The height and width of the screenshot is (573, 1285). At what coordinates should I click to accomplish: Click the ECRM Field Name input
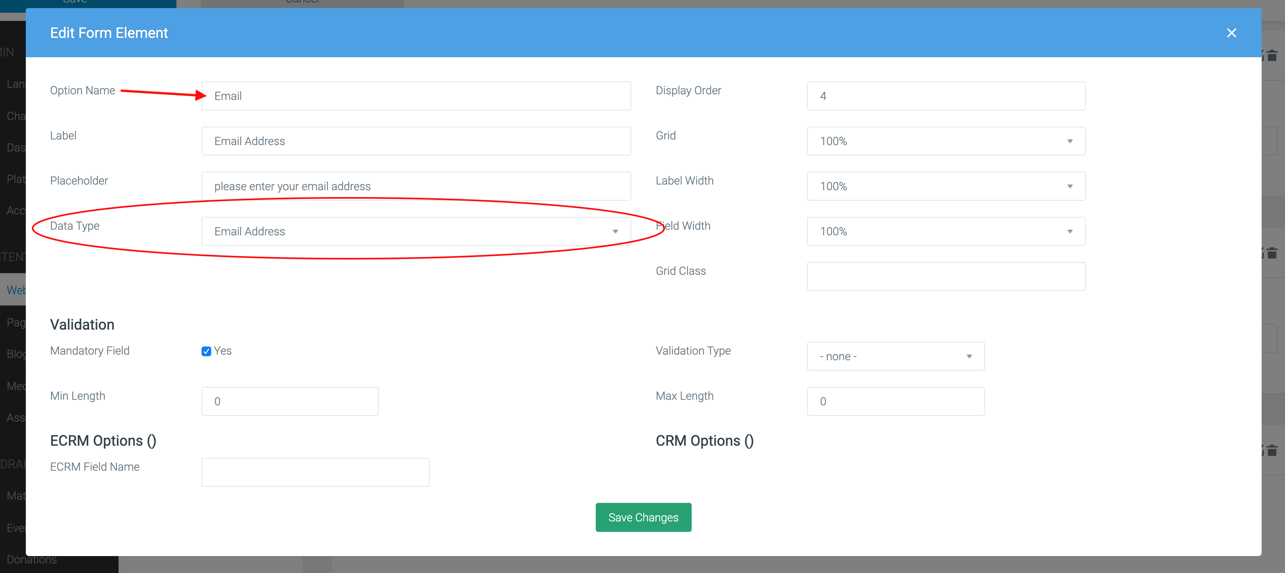click(315, 472)
